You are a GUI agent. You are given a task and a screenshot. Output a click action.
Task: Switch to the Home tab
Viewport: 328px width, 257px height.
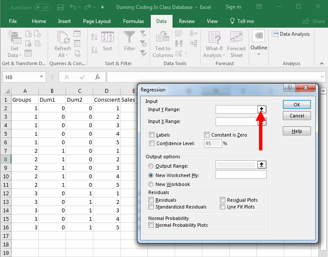click(x=39, y=21)
